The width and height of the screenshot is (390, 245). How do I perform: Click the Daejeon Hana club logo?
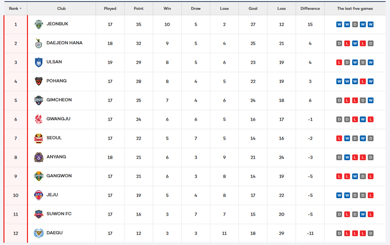coord(39,43)
